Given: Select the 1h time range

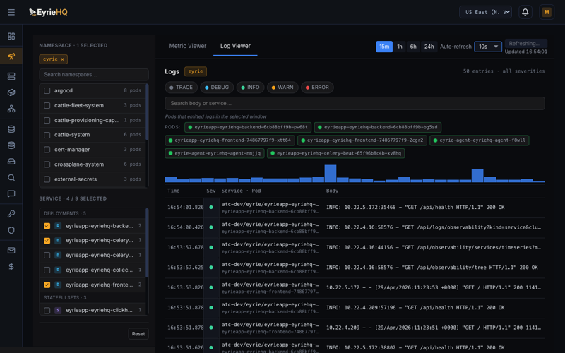Looking at the screenshot, I should [x=399, y=47].
